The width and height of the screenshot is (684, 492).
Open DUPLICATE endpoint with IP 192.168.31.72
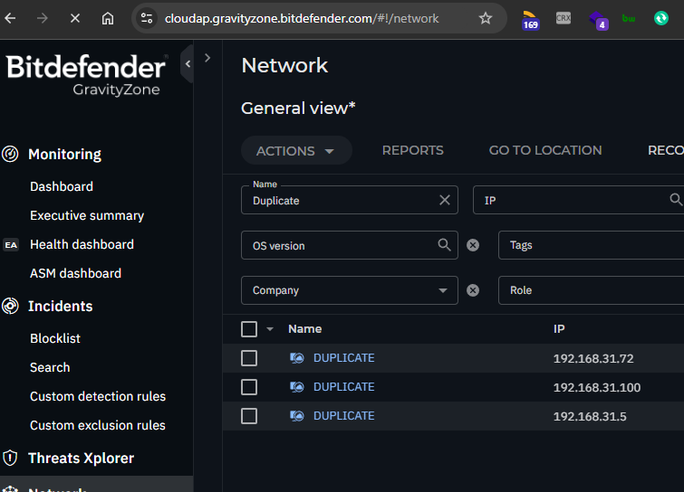pyautogui.click(x=343, y=358)
